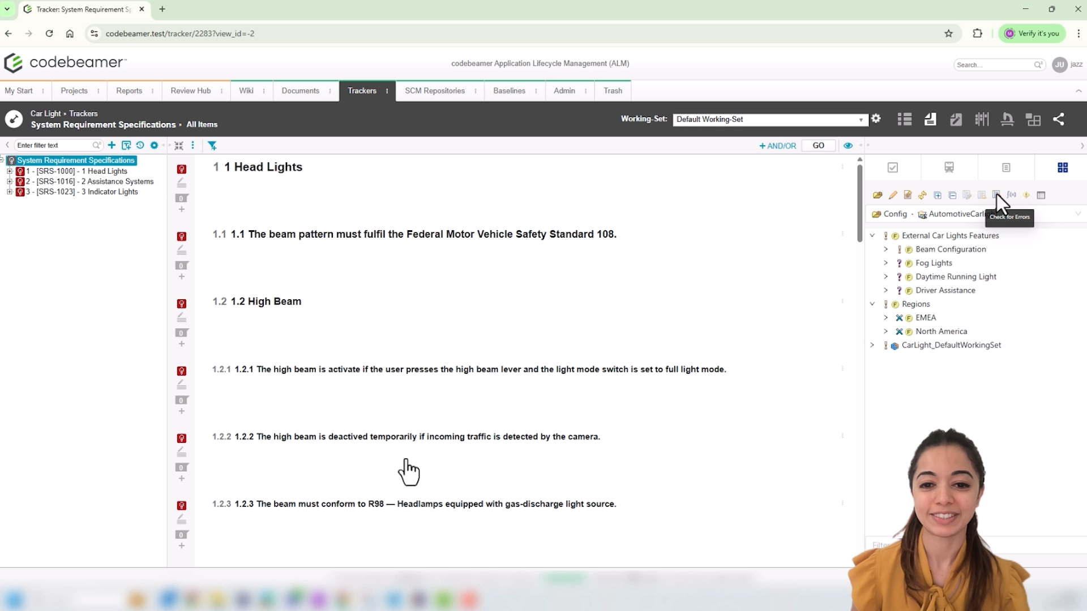Select the f(x) formula icon in Config toolbar
Image resolution: width=1087 pixels, height=611 pixels.
tap(1011, 195)
